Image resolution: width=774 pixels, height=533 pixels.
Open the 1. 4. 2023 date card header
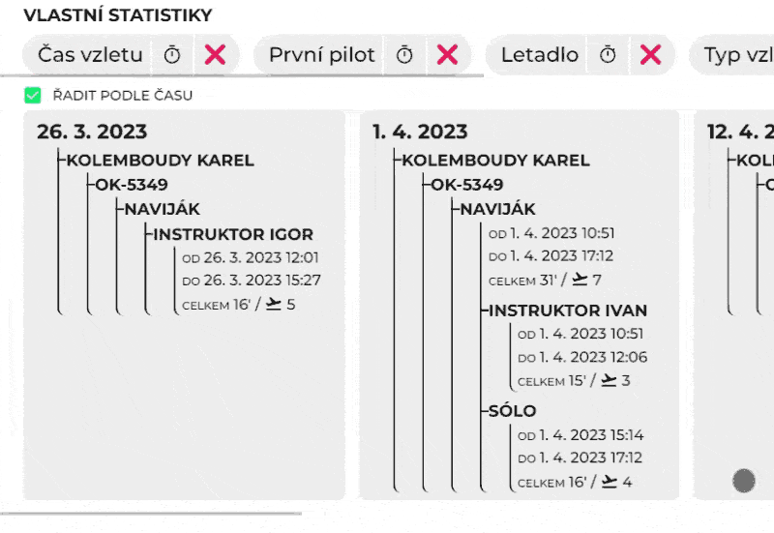(x=420, y=132)
